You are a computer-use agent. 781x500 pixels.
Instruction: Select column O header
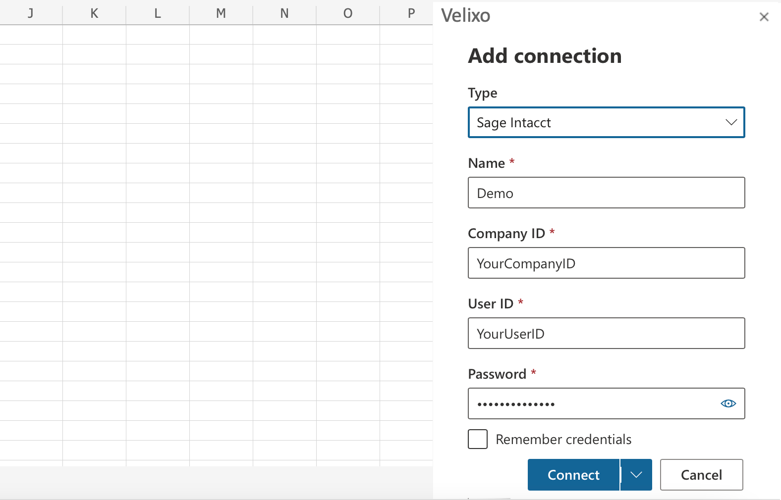click(348, 13)
